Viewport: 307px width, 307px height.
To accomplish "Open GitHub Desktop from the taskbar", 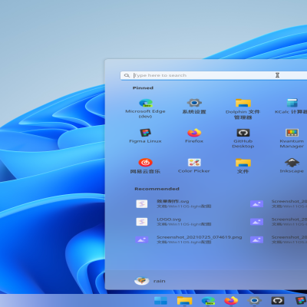I will pyautogui.click(x=278, y=301).
